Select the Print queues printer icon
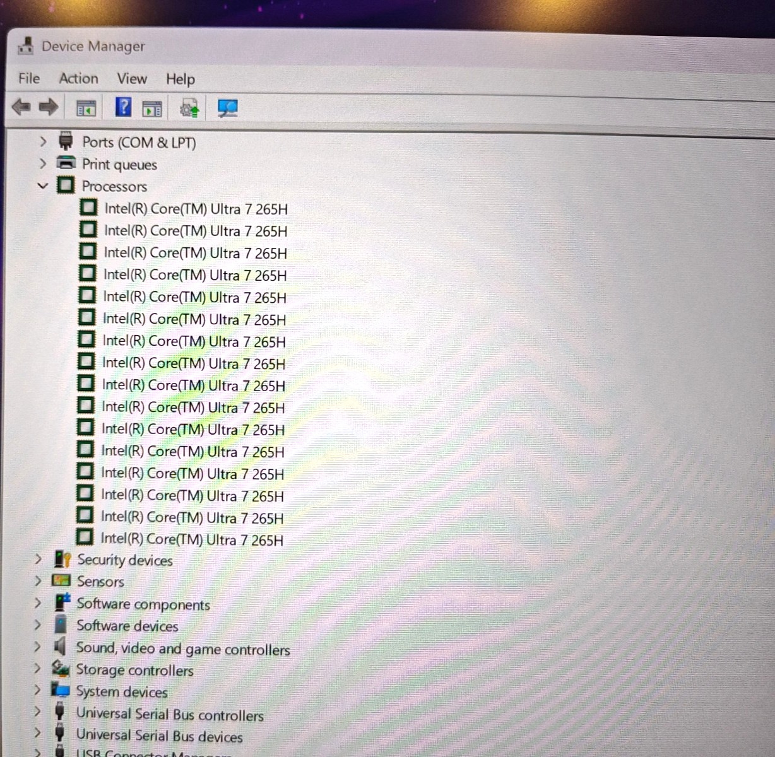 tap(66, 163)
